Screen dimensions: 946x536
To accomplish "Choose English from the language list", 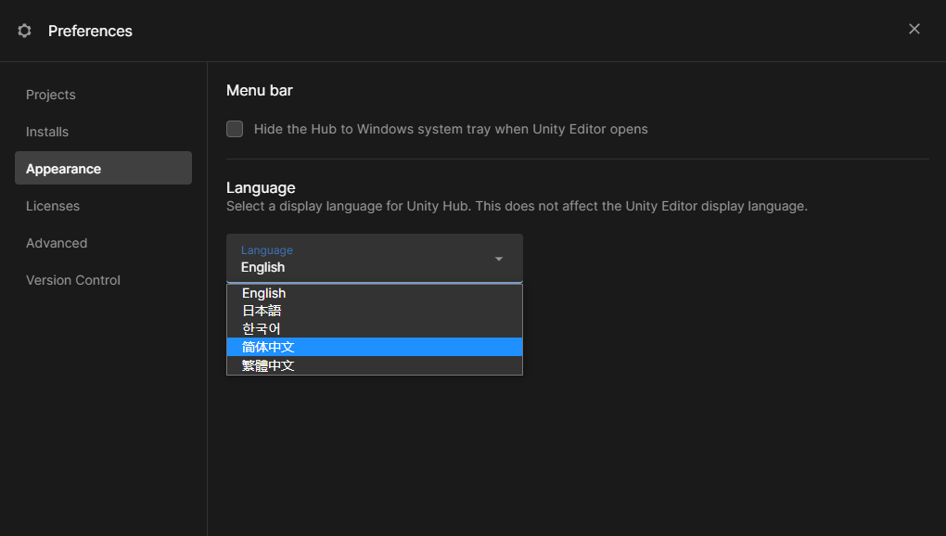I will 374,293.
